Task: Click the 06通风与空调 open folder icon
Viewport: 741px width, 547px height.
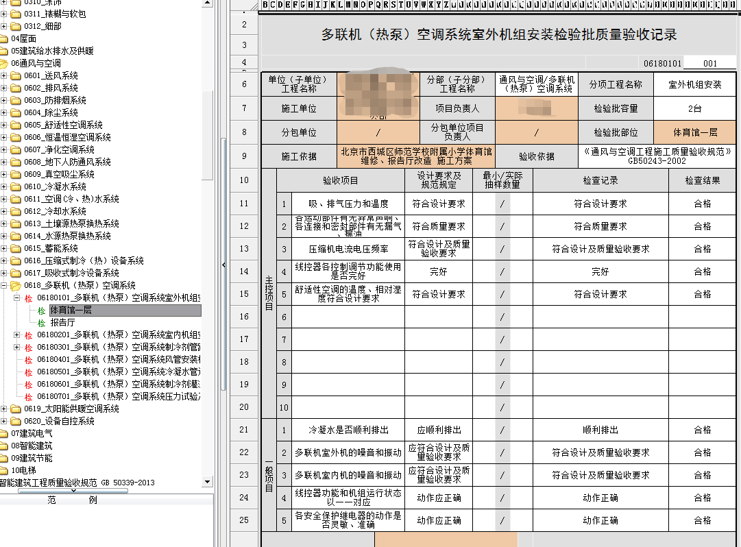Action: pyautogui.click(x=4, y=64)
